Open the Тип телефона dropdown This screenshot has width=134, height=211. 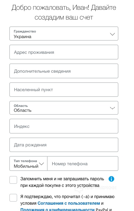(28, 163)
